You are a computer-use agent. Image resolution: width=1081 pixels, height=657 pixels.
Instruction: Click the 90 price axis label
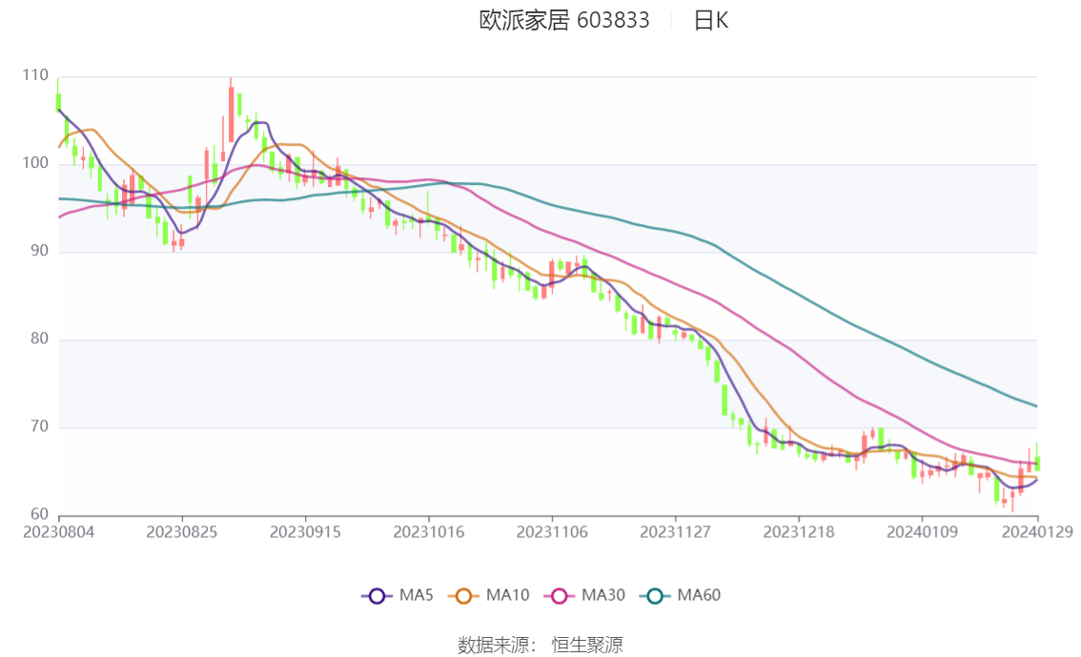click(39, 251)
